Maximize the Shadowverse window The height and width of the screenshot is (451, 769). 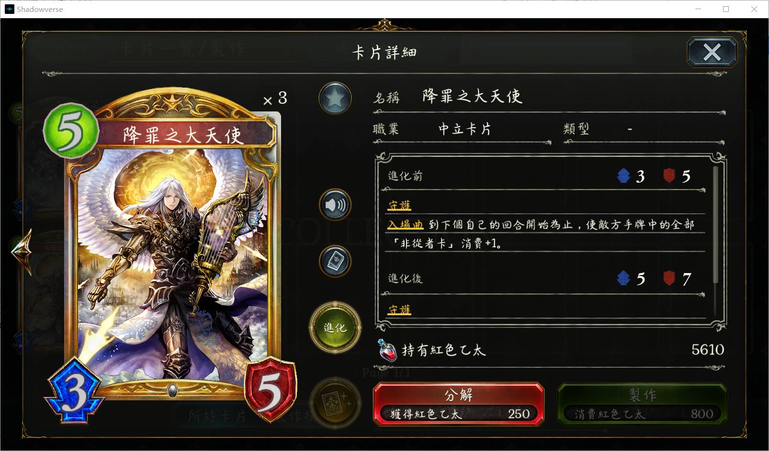click(x=726, y=9)
